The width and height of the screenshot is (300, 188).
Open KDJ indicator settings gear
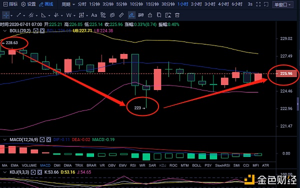point(33,172)
